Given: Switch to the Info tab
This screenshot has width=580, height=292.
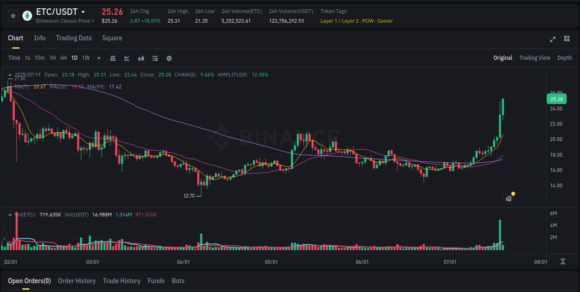Looking at the screenshot, I should (x=39, y=38).
